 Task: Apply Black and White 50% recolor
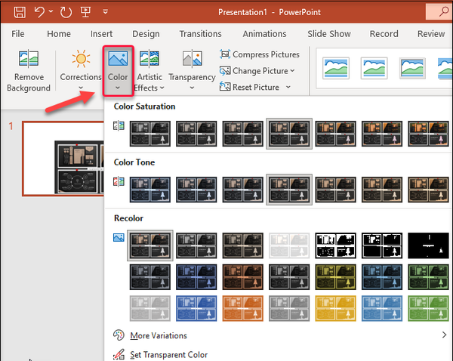point(382,245)
